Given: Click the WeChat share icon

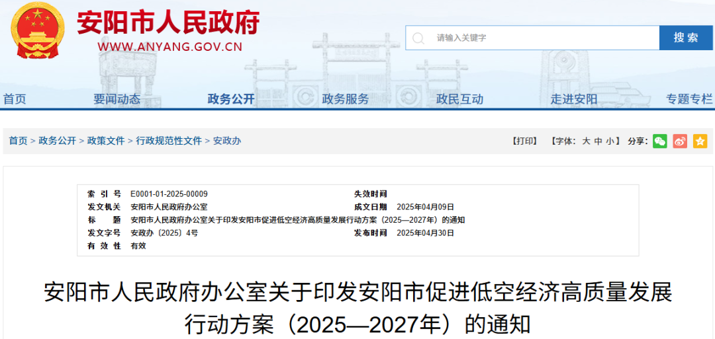Looking at the screenshot, I should [659, 141].
